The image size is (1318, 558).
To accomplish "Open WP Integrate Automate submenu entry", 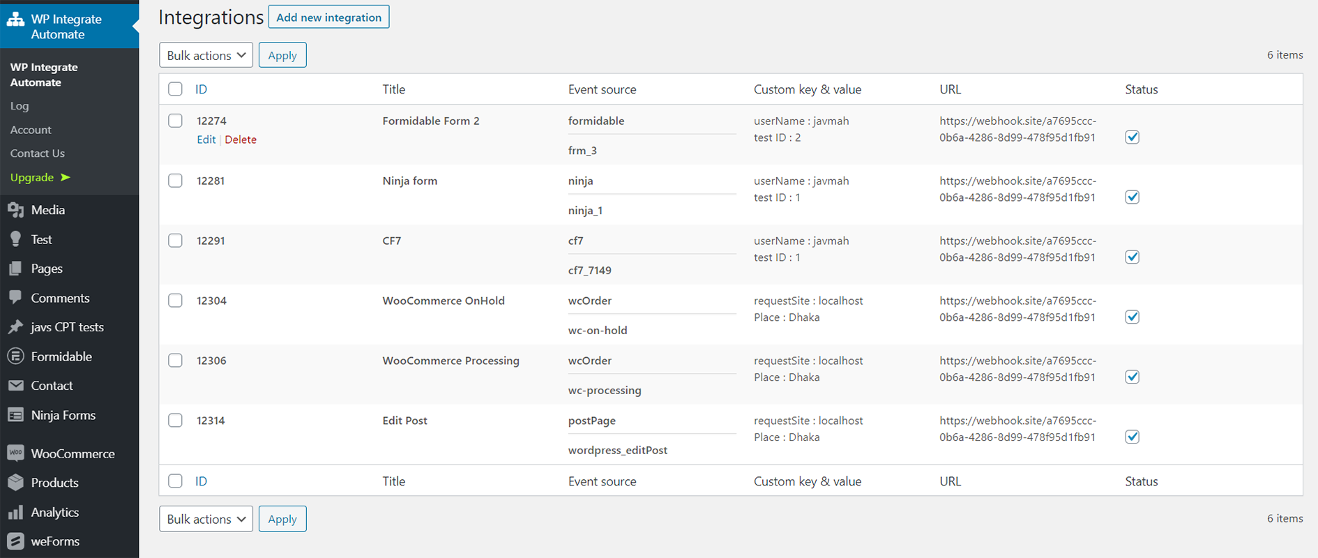I will (x=44, y=75).
